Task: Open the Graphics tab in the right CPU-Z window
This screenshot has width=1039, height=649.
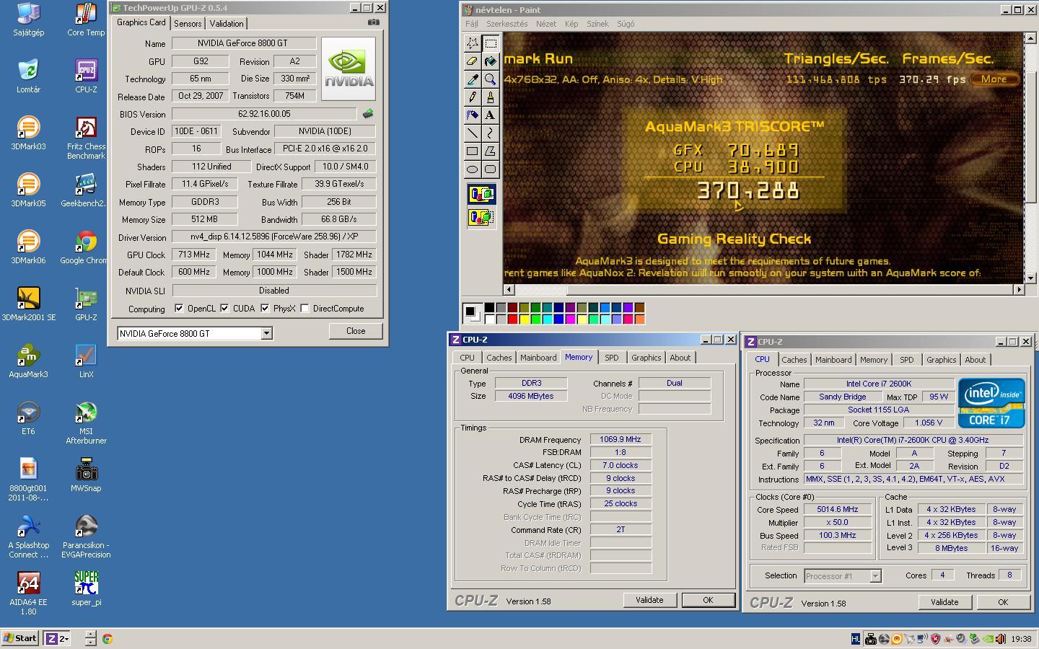Action: pyautogui.click(x=941, y=360)
